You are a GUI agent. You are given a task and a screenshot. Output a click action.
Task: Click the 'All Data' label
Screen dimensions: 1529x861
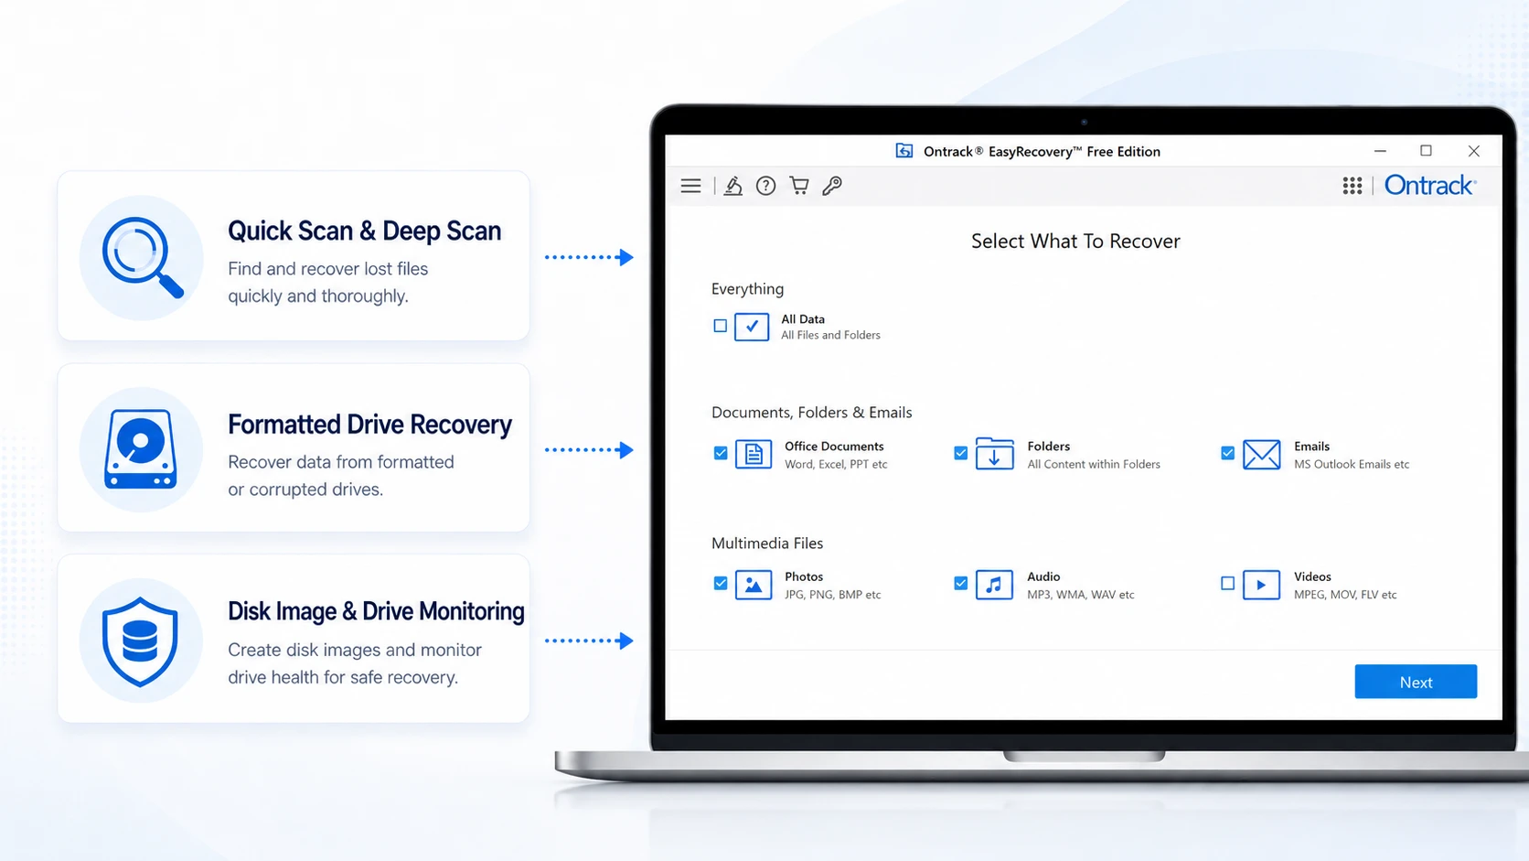[803, 319]
